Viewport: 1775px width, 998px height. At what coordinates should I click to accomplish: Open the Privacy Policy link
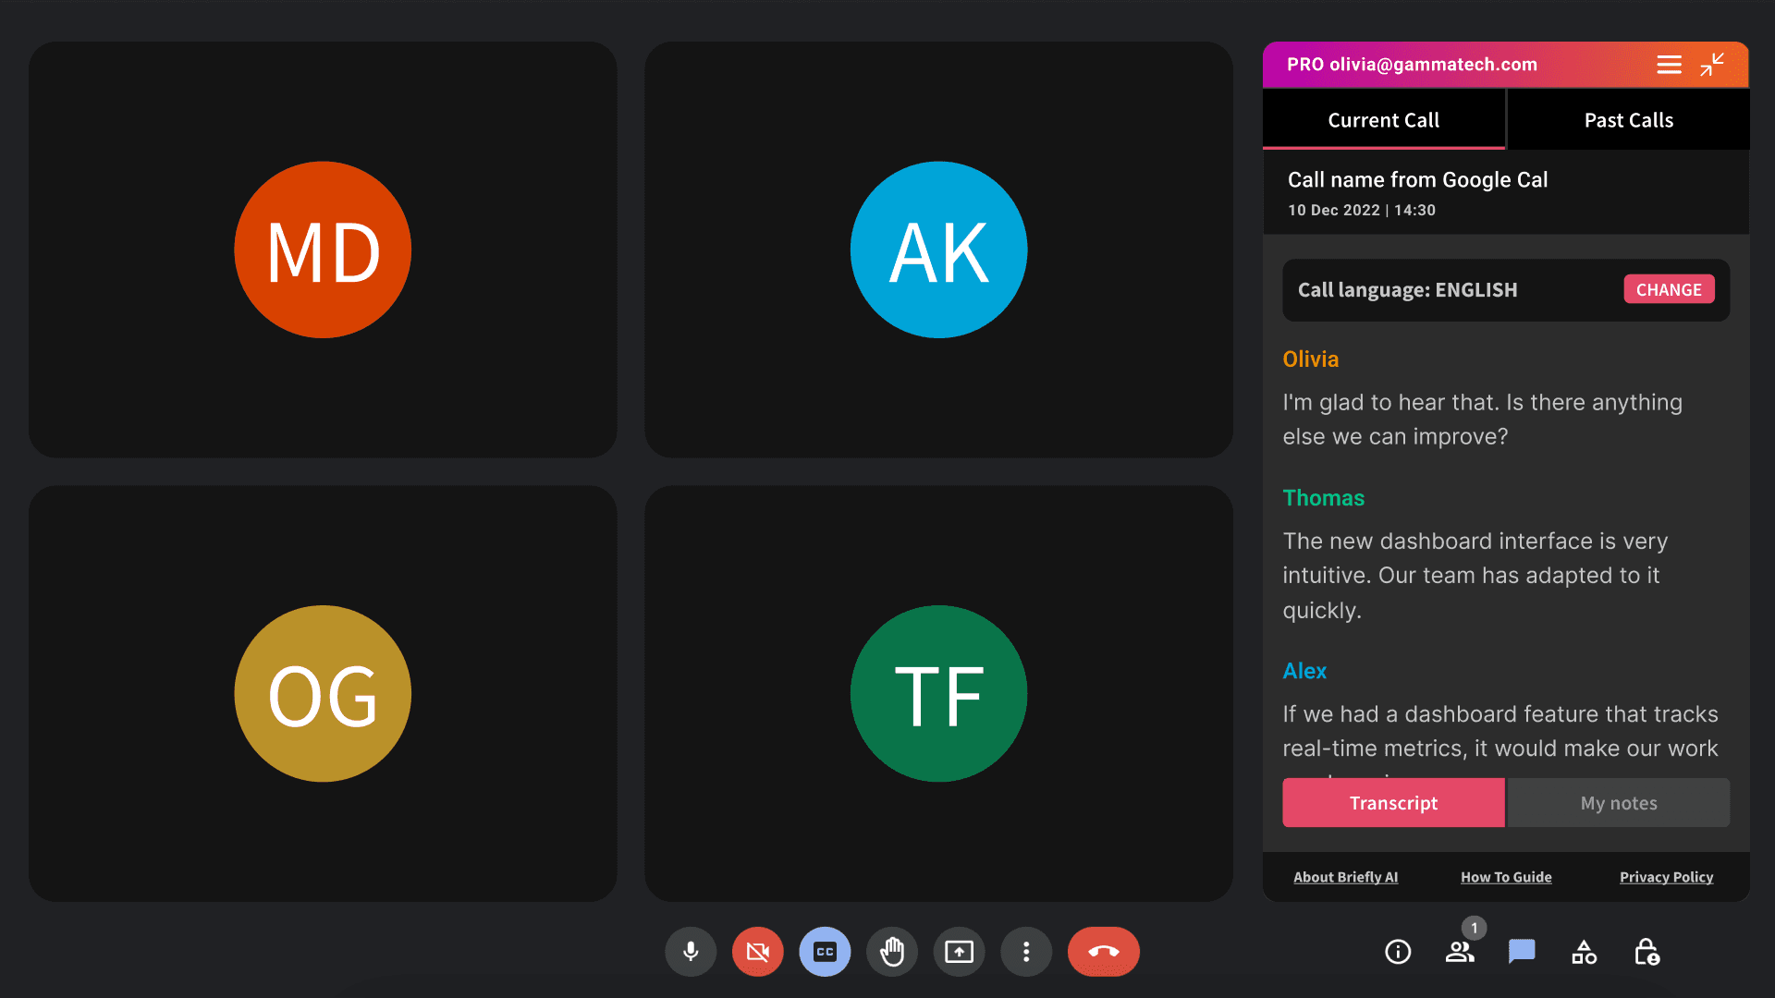tap(1666, 877)
